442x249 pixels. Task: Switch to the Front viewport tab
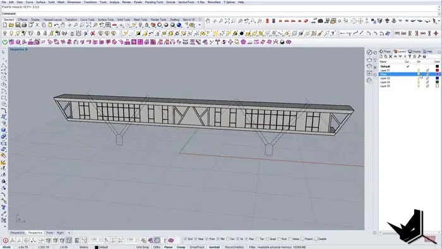(49, 233)
